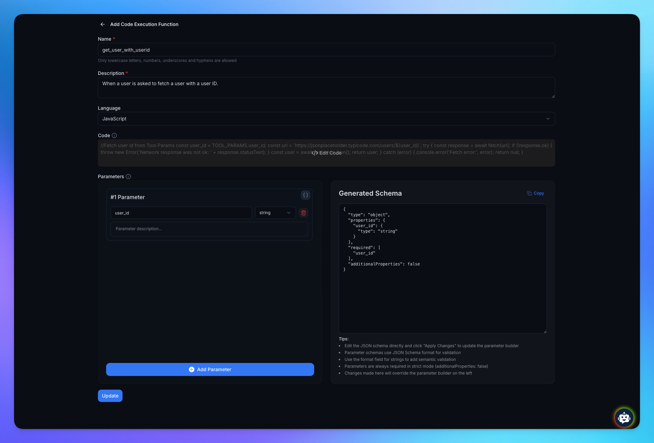Click the info icon next to Parameters
The height and width of the screenshot is (443, 654).
pyautogui.click(x=128, y=177)
